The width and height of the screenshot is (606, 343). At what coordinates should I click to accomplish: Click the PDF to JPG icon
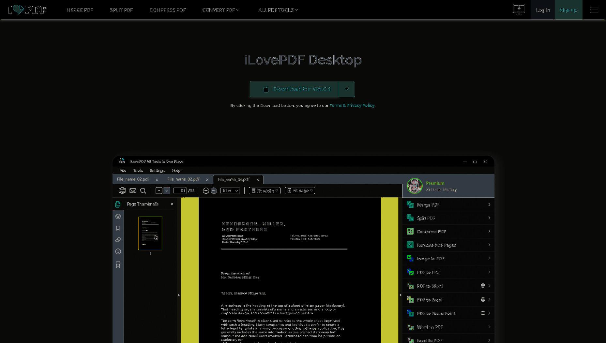410,272
